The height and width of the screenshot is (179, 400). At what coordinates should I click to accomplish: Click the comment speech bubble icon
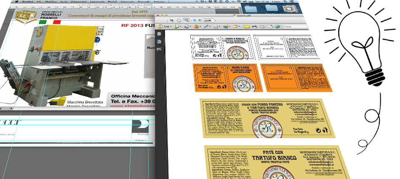coord(235,26)
